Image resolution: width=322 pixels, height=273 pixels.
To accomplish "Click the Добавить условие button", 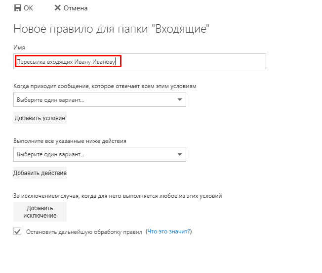I will [x=40, y=118].
